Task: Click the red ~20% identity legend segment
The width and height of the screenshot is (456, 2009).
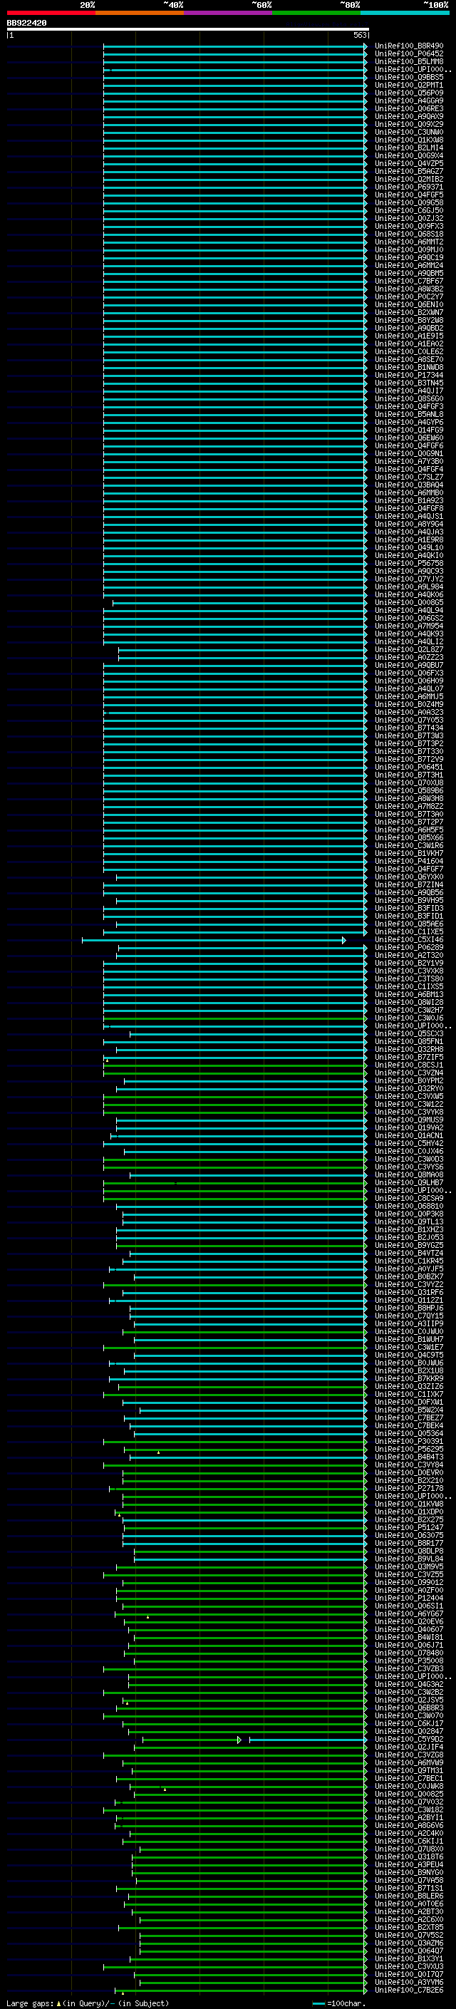Action: coord(51,14)
